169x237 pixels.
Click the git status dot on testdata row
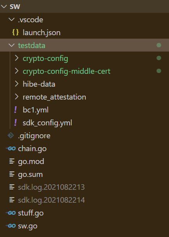159,45
